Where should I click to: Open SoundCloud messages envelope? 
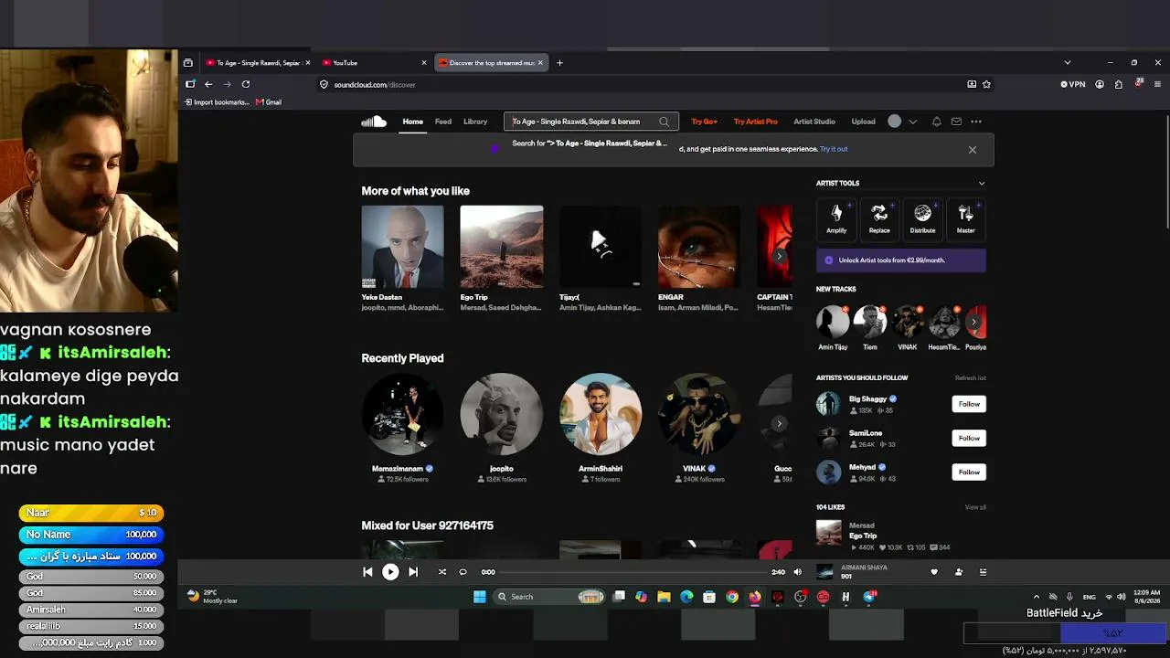click(956, 122)
